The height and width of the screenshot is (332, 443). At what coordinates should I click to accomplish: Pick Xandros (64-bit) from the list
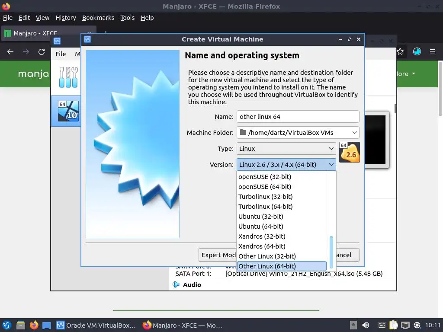[x=282, y=246]
